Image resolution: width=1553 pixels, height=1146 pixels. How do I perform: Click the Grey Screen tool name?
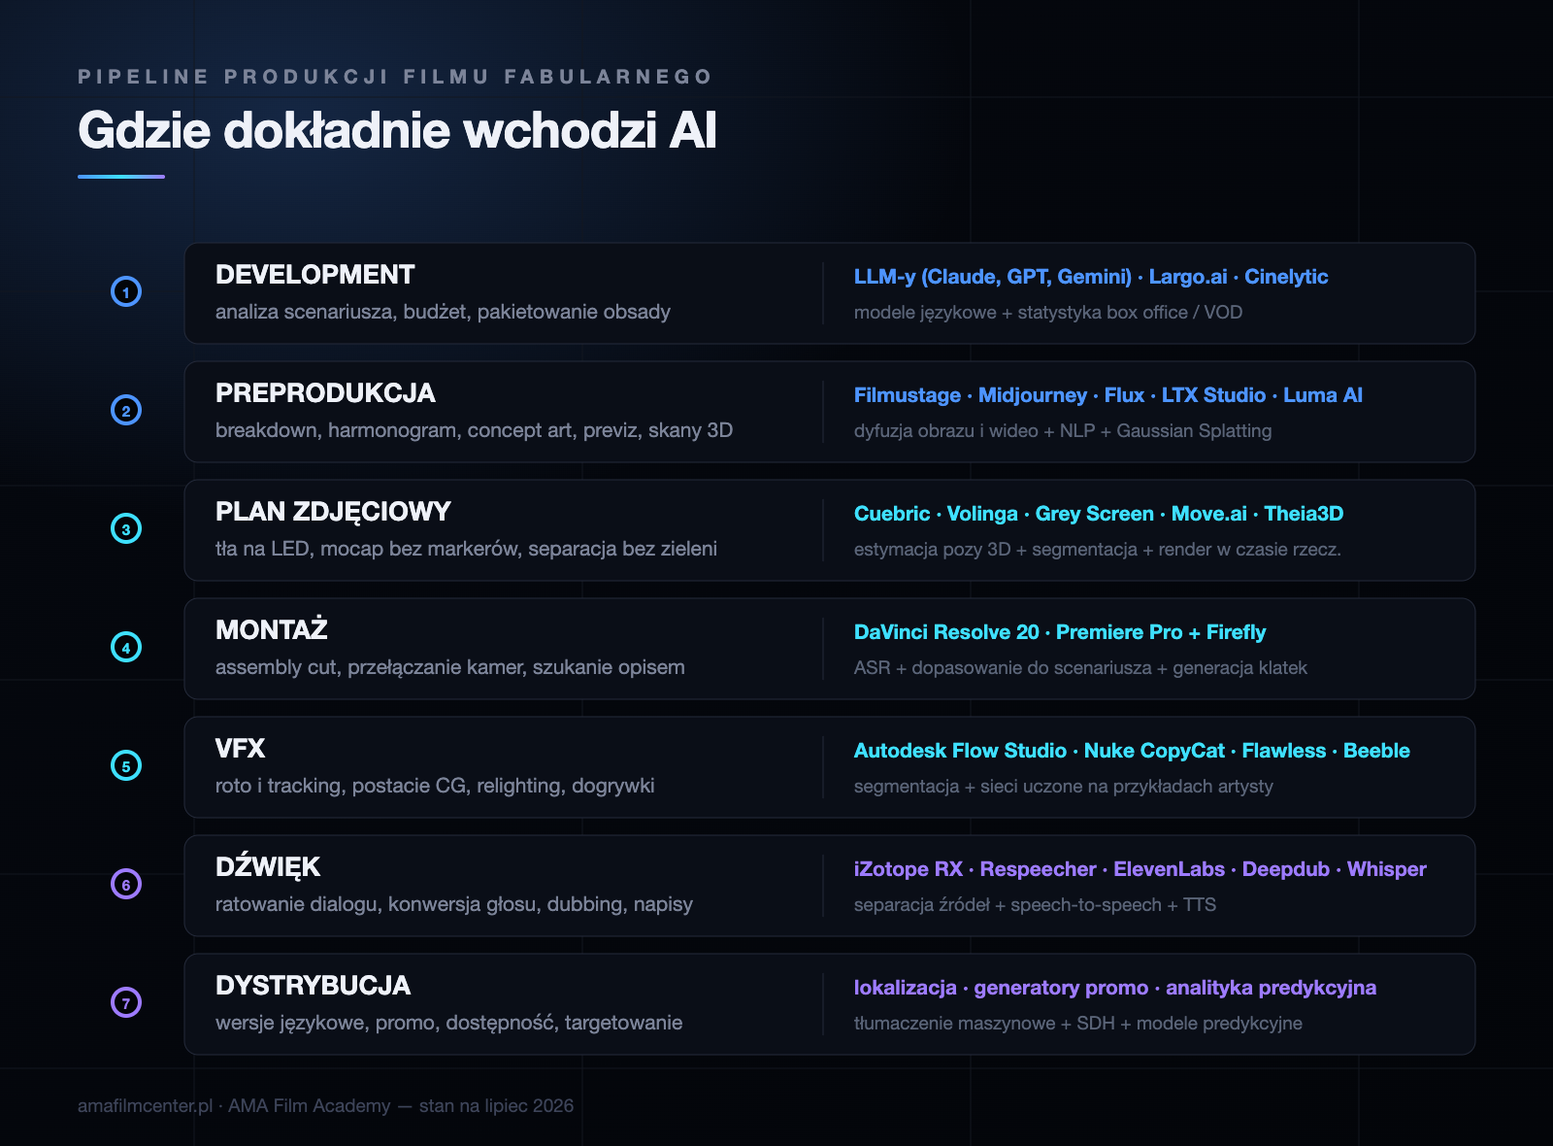1095,514
